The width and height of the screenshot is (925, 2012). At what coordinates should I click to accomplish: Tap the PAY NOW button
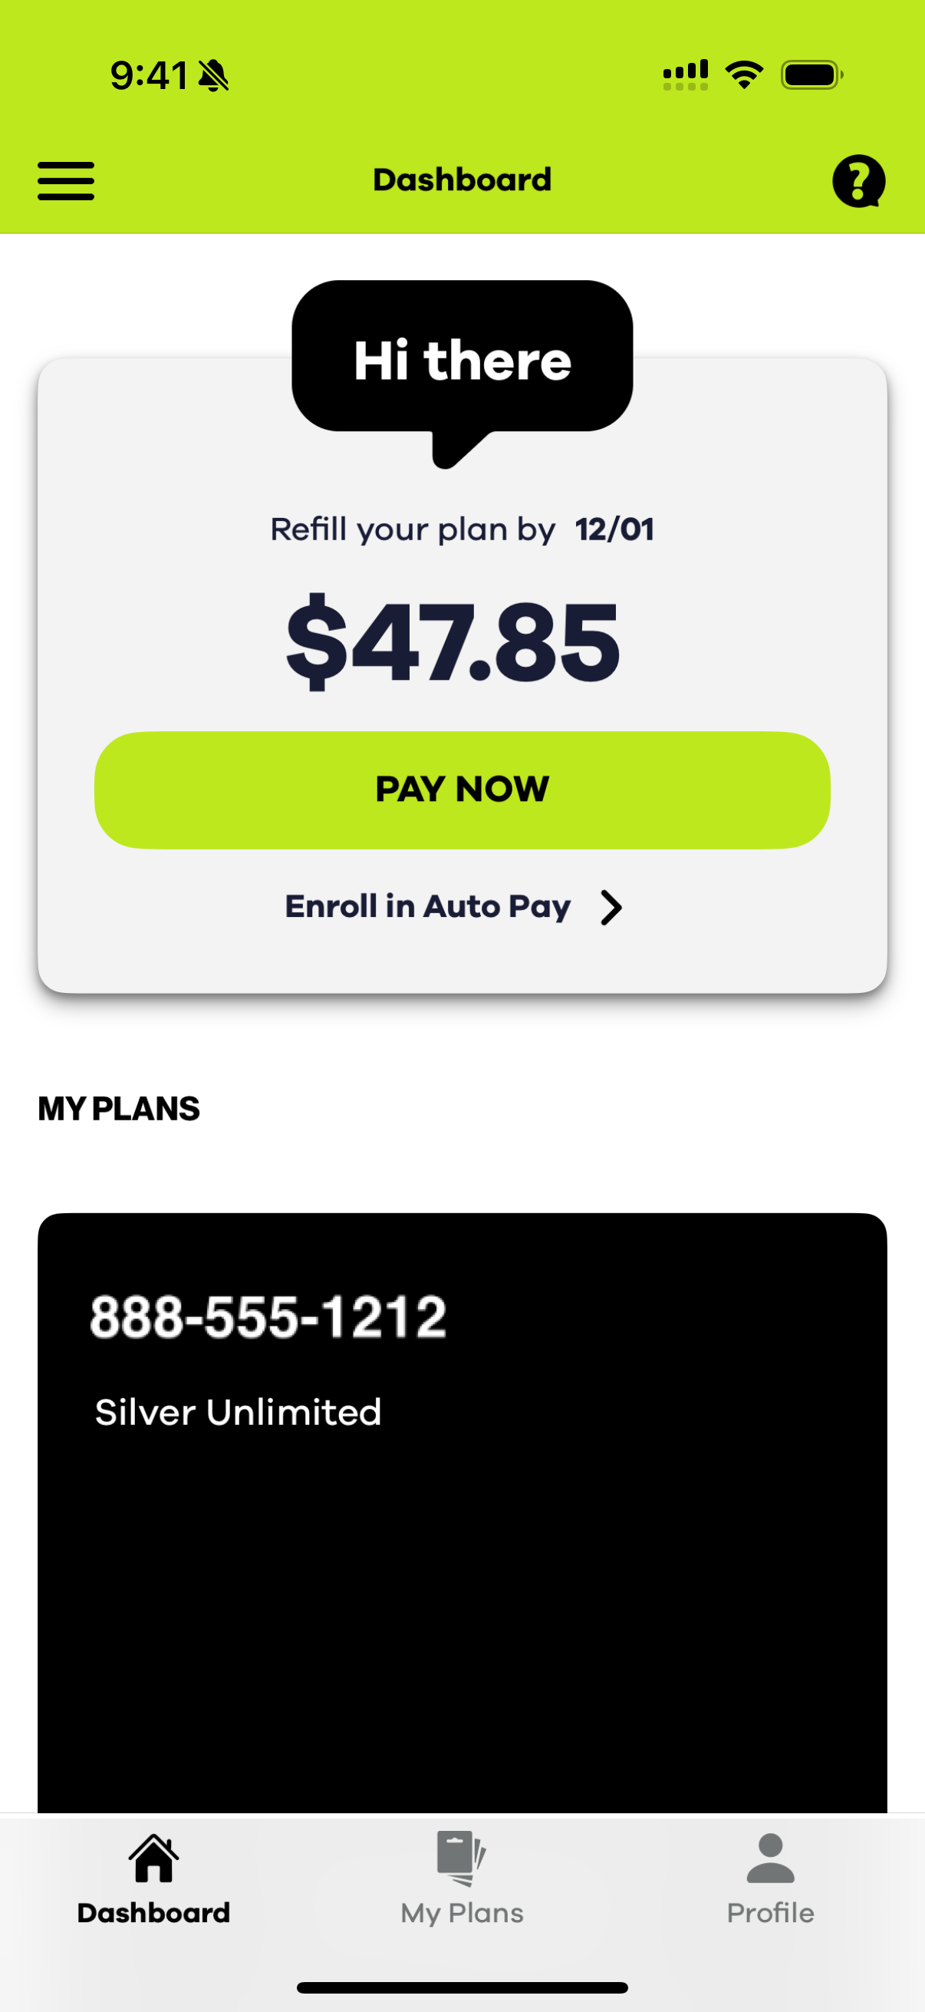click(x=462, y=790)
